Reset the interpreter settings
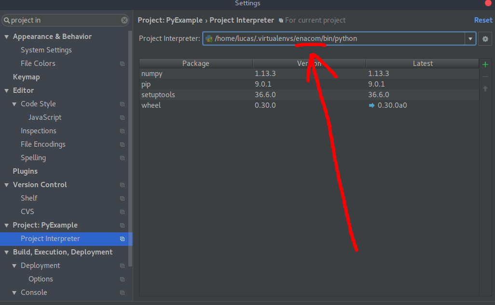The height and width of the screenshot is (305, 495). [x=483, y=20]
